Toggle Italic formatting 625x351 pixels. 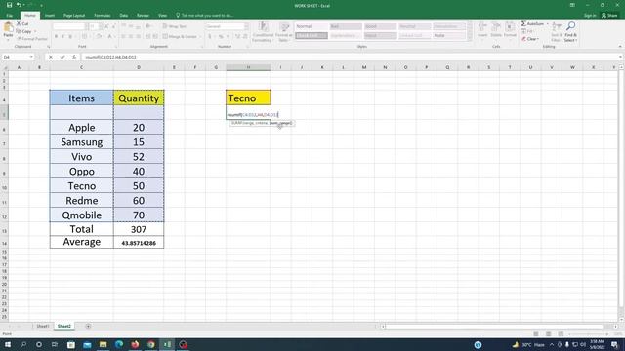62,37
